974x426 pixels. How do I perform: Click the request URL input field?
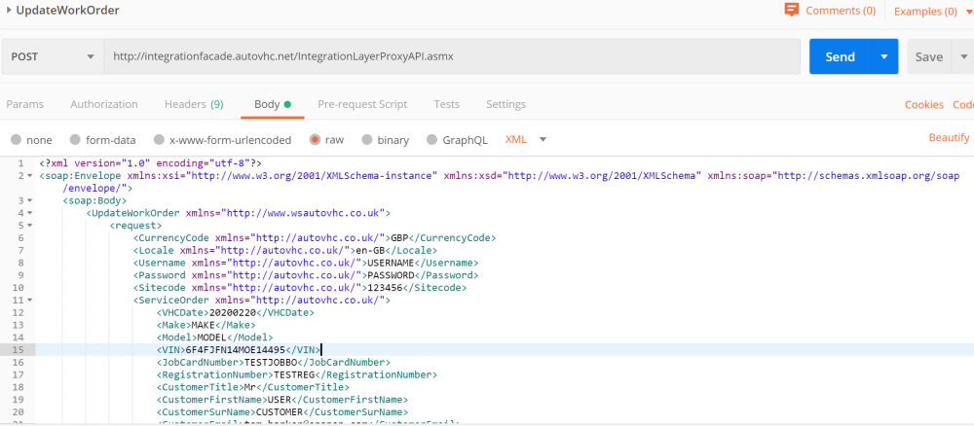(x=451, y=56)
